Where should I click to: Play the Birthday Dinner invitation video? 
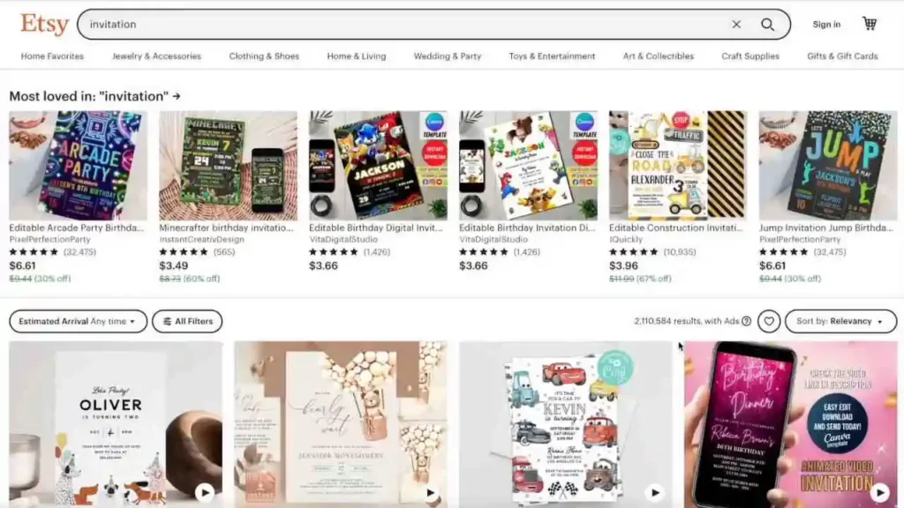880,492
